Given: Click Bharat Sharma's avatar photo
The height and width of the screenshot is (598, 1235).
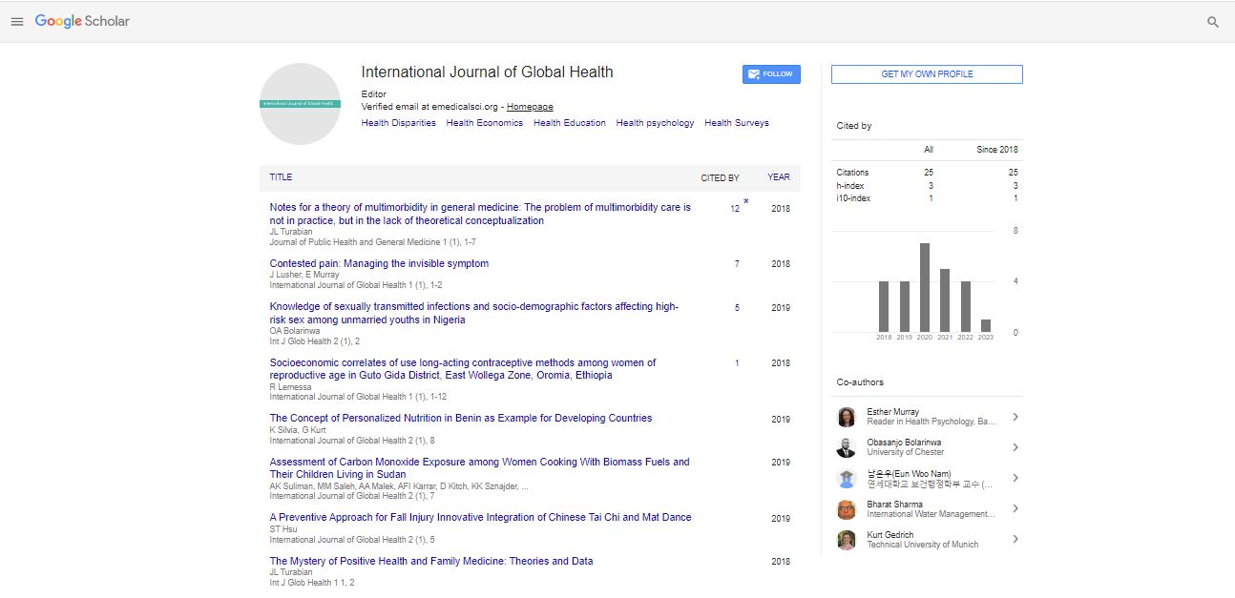Looking at the screenshot, I should click(847, 509).
